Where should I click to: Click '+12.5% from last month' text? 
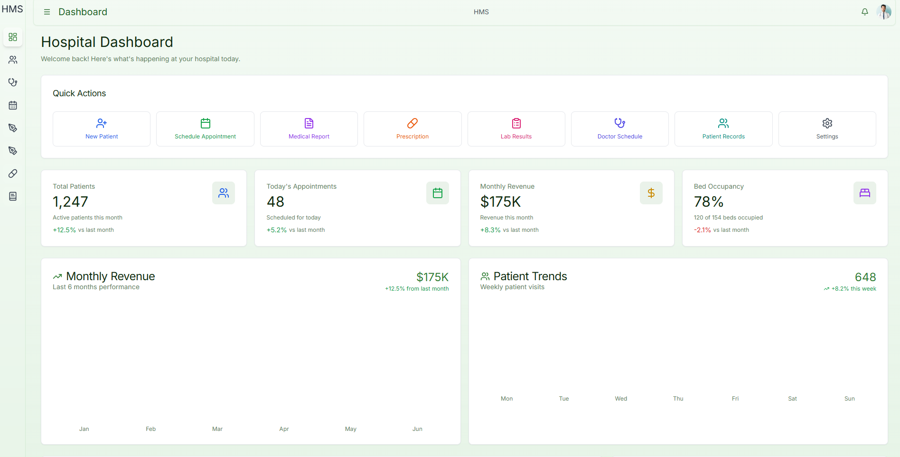coord(417,289)
